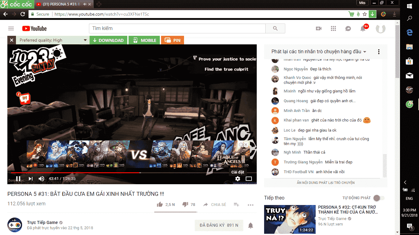Hide chat replay content link
This screenshot has height=235, width=419.
tap(326, 183)
